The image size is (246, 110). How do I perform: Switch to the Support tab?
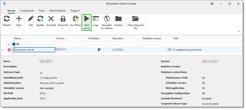[x=75, y=11]
